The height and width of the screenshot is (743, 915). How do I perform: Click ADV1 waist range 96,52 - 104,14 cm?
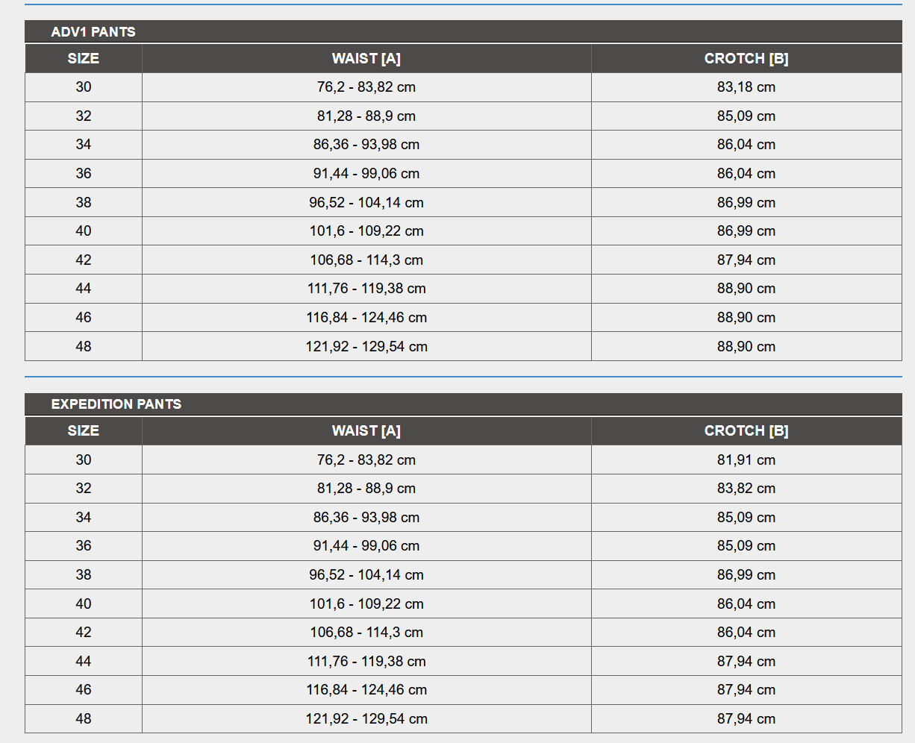[x=366, y=202]
